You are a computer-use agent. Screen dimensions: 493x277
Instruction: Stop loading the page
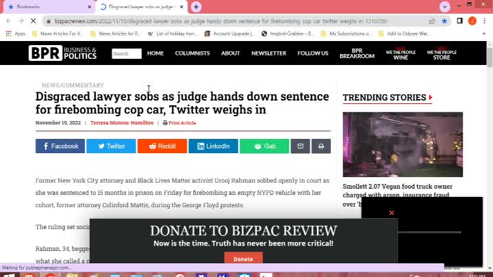pyautogui.click(x=33, y=21)
